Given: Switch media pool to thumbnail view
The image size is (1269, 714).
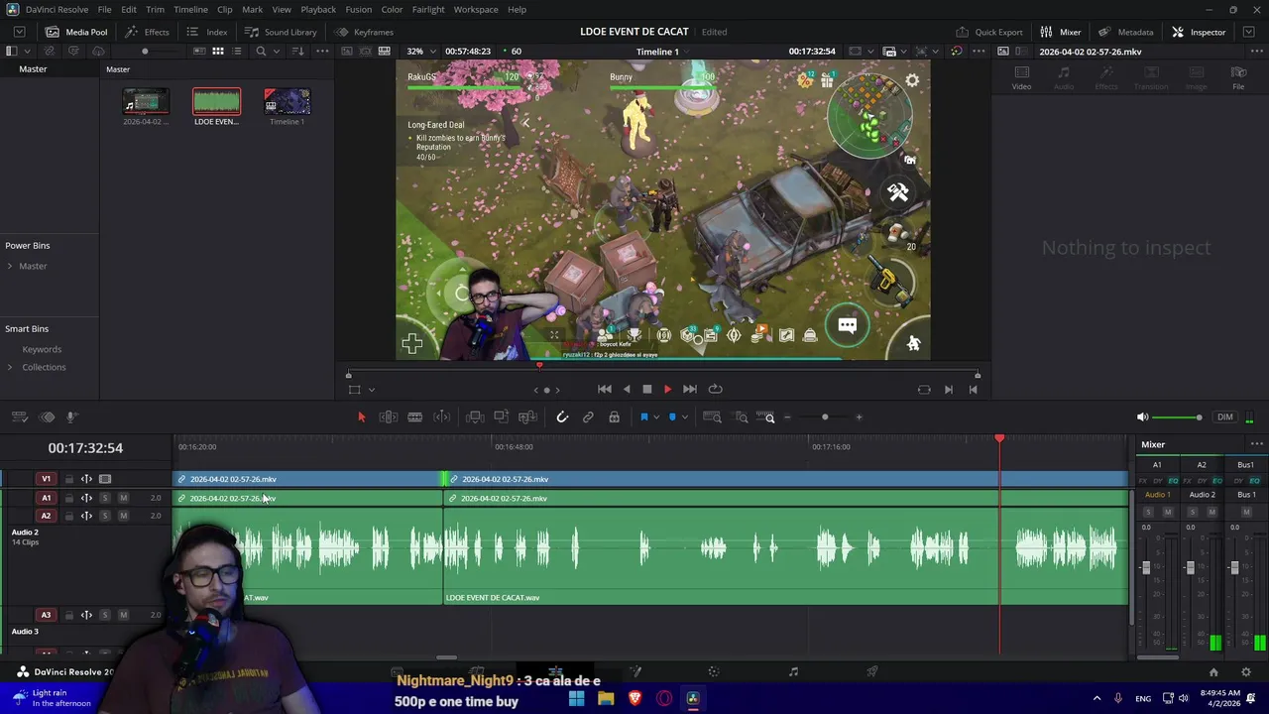Looking at the screenshot, I should tap(218, 52).
